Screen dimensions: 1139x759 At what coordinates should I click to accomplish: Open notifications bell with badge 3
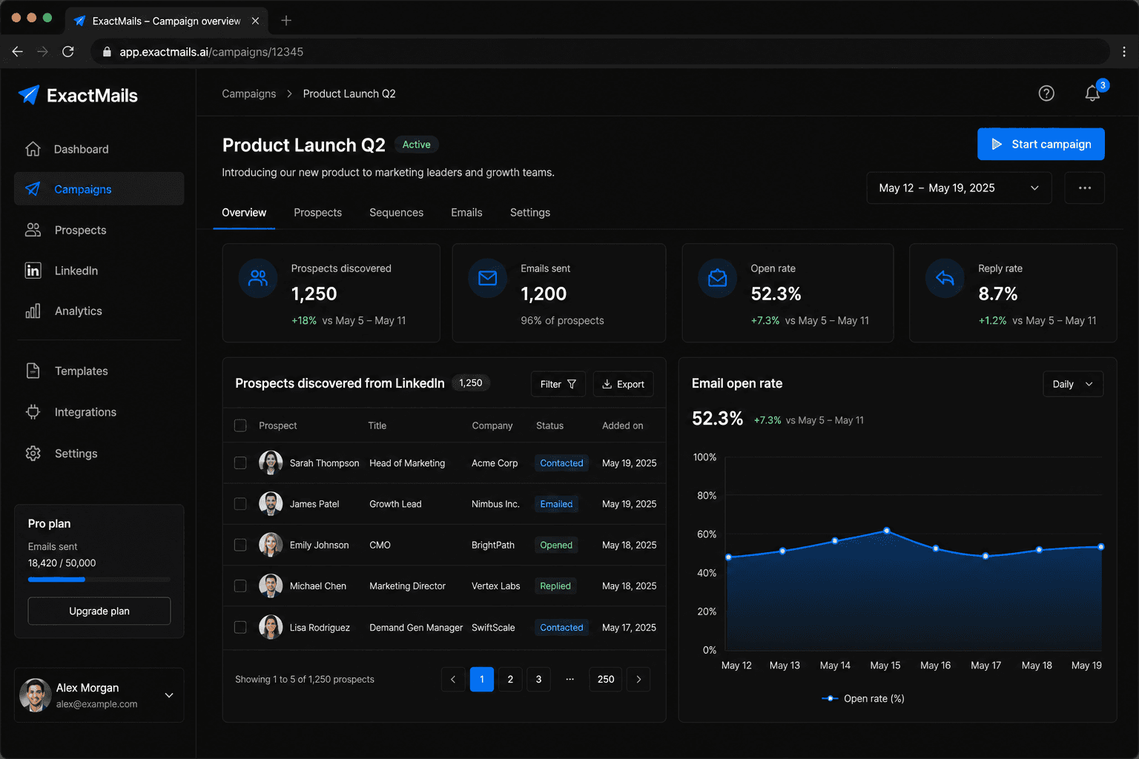point(1092,93)
